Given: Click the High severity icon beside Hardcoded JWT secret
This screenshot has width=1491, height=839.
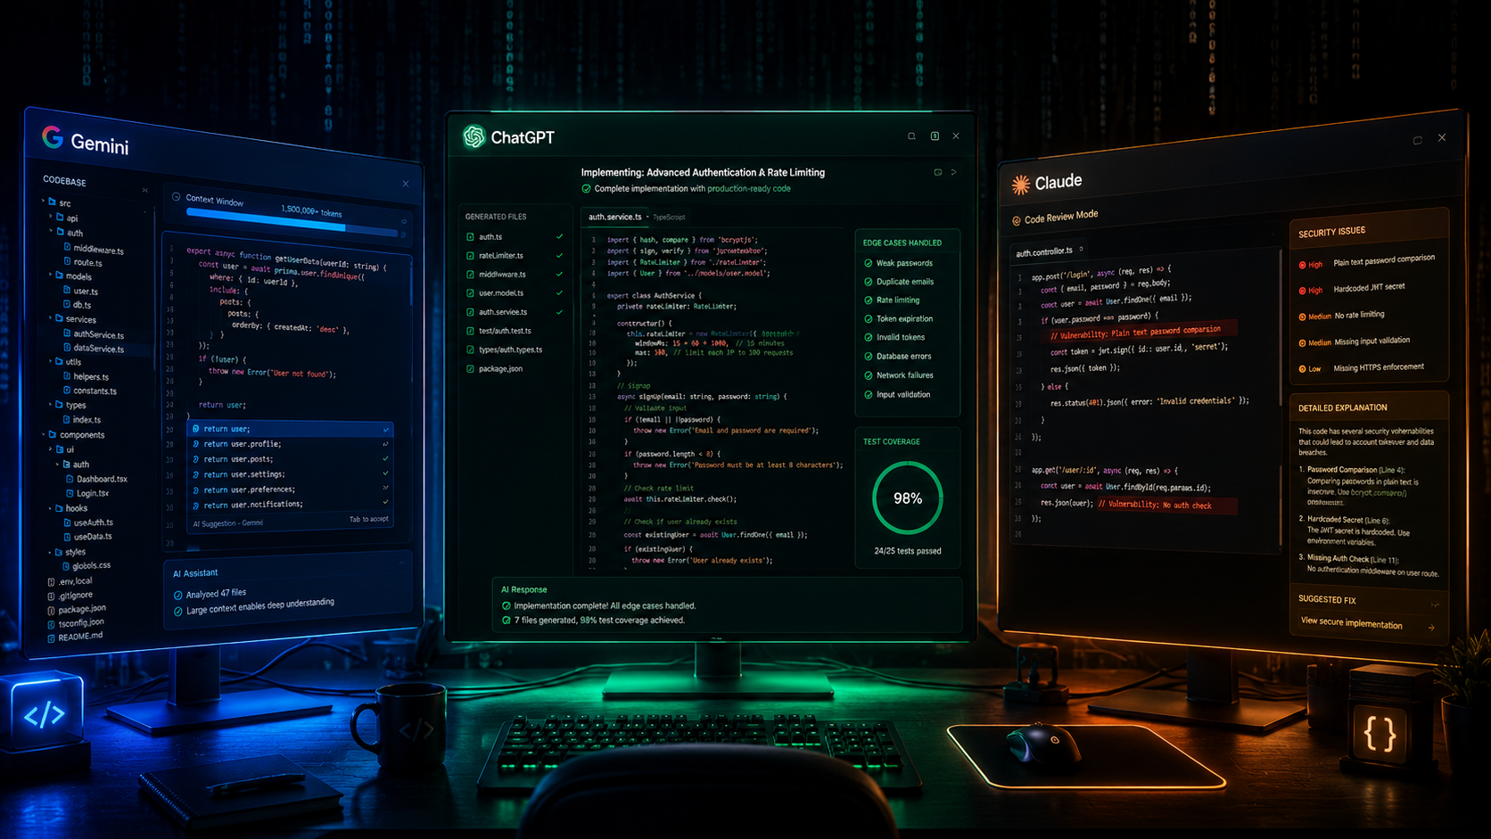Looking at the screenshot, I should [1303, 291].
